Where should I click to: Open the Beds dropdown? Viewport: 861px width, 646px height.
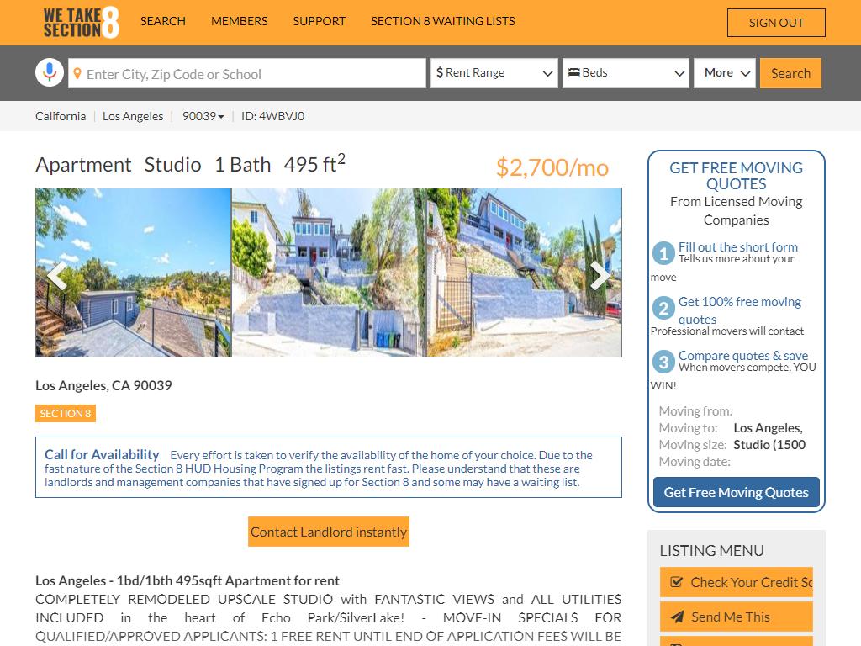coord(626,73)
